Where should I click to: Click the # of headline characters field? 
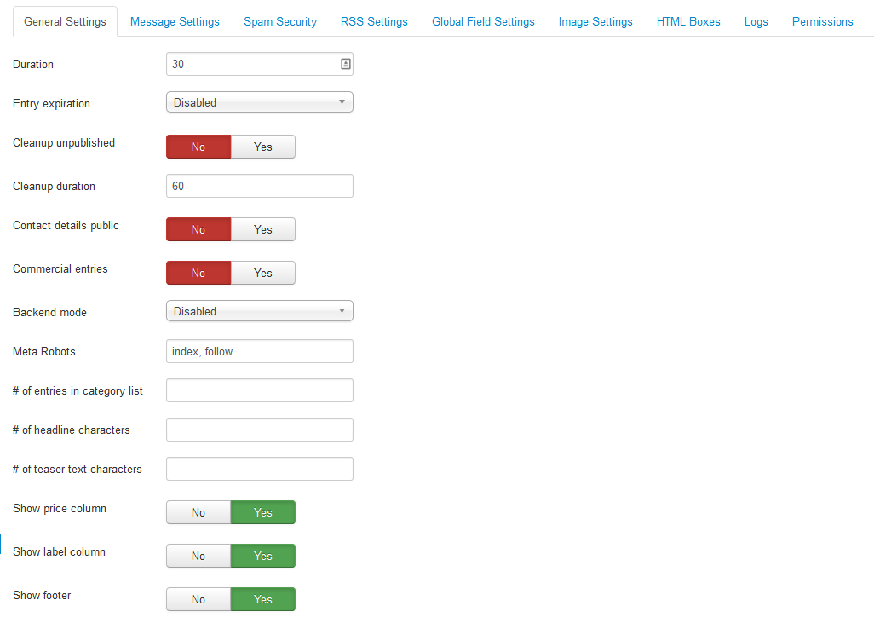click(259, 430)
